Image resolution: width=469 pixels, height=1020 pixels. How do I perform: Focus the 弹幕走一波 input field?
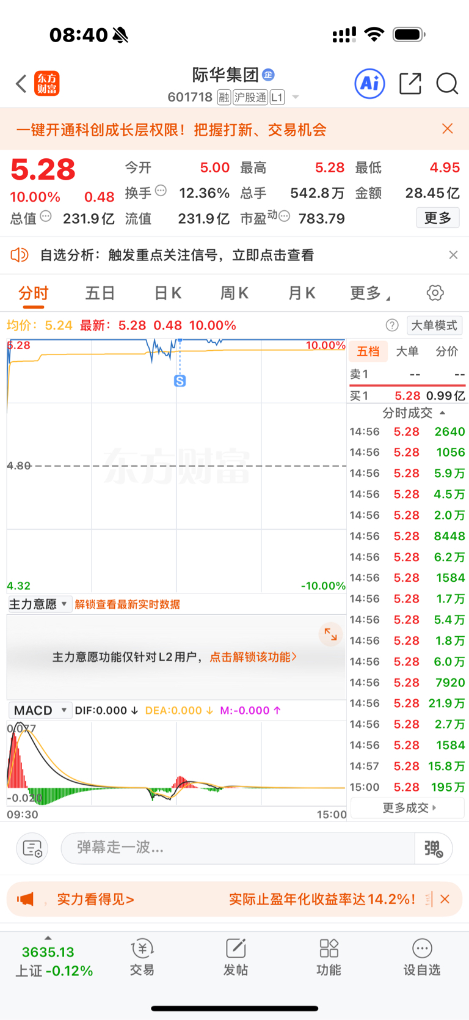point(238,848)
